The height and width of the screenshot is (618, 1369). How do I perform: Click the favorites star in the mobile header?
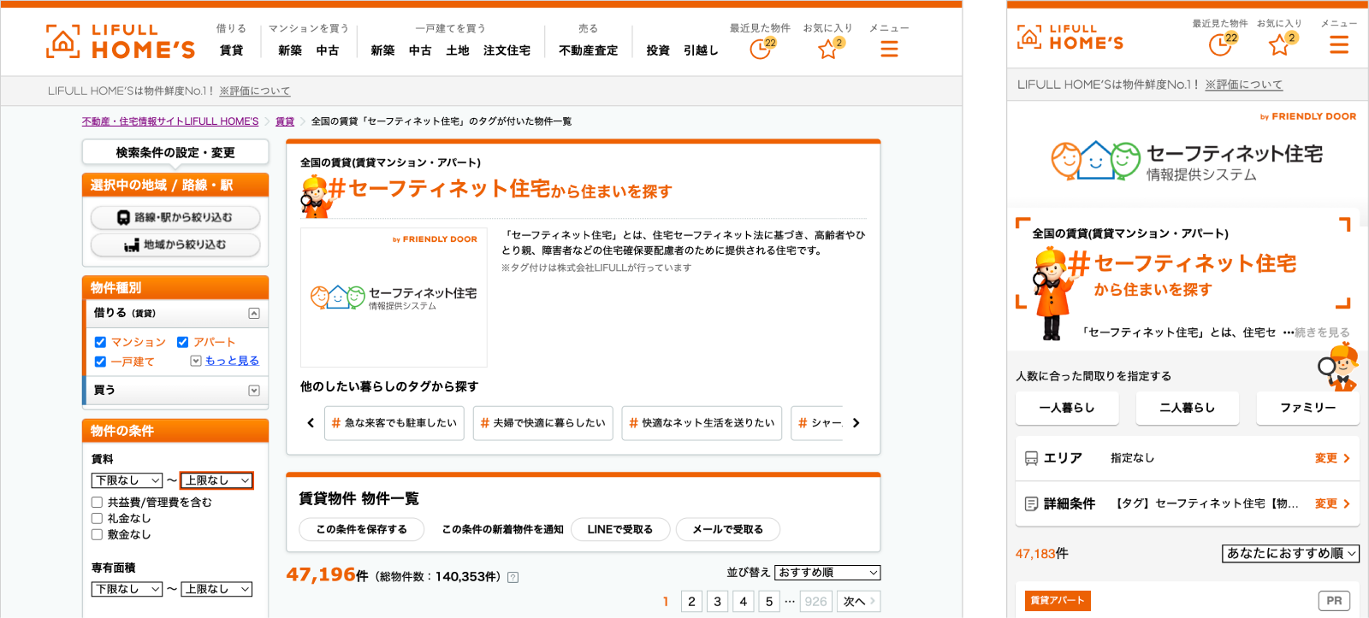pyautogui.click(x=1279, y=44)
